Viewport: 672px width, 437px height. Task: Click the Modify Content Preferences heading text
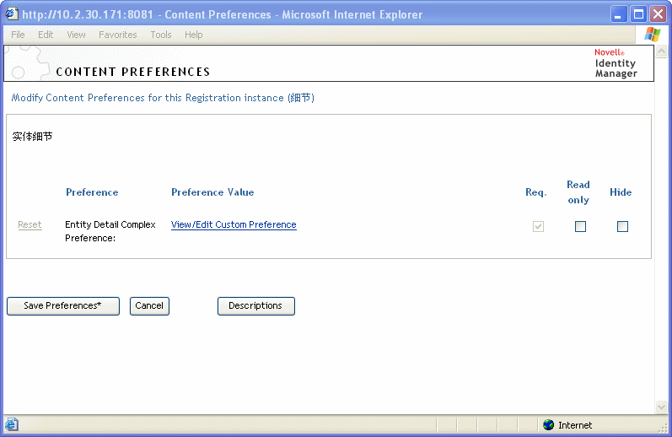click(x=163, y=98)
